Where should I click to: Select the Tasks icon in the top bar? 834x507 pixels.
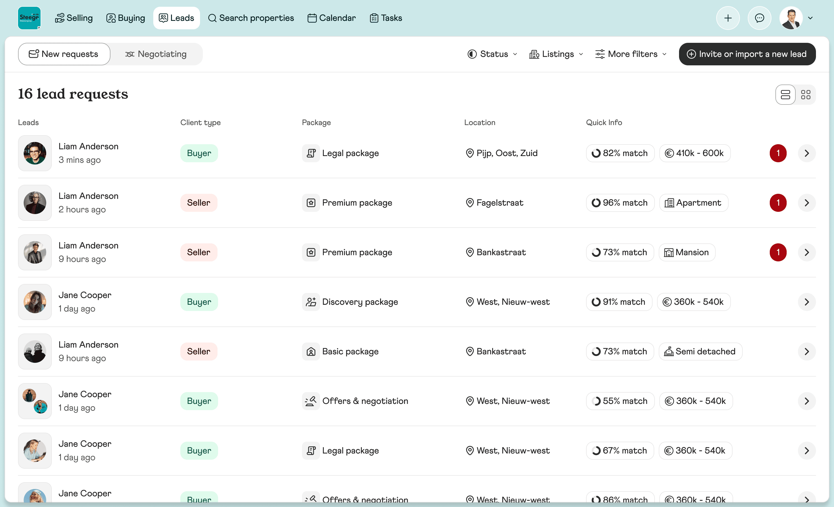click(374, 18)
